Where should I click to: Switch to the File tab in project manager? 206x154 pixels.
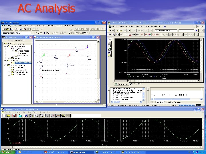[x=7, y=44]
